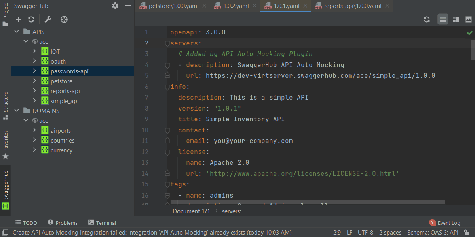The width and height of the screenshot is (475, 237).
Task: Collapse the APIS folder
Action: click(x=17, y=31)
